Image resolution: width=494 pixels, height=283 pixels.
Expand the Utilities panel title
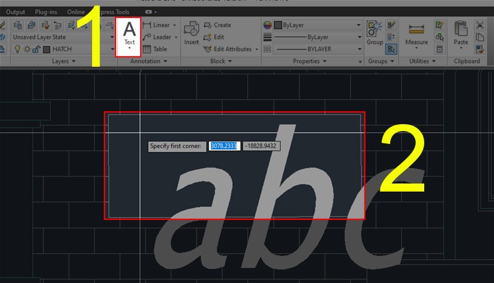(422, 61)
